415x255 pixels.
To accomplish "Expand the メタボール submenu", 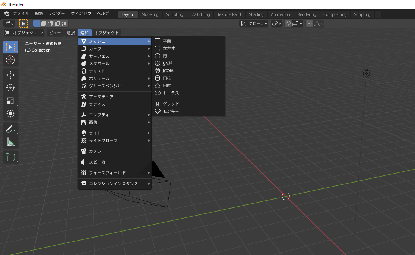I will (115, 64).
